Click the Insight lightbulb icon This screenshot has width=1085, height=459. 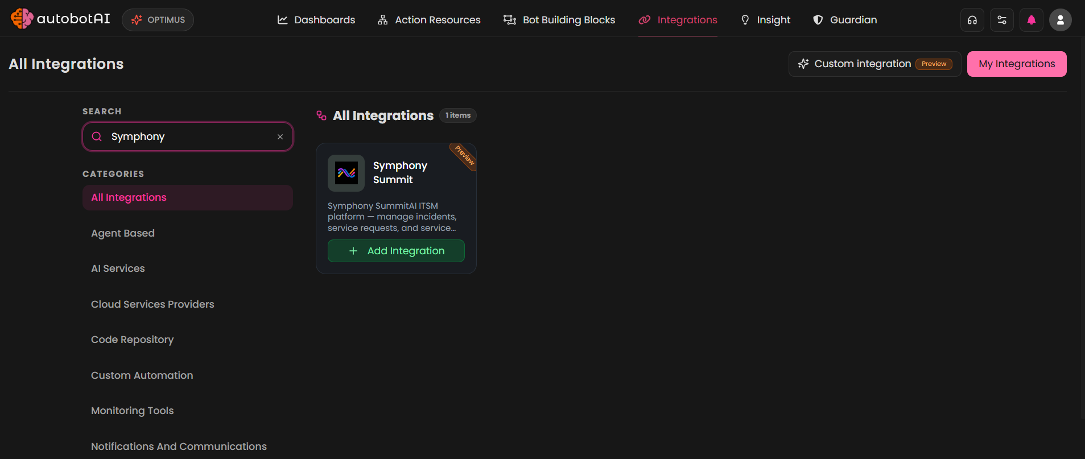(745, 20)
